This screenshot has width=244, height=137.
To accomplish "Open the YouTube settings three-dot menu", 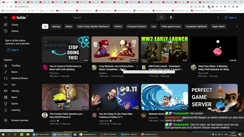I will click(x=218, y=17).
